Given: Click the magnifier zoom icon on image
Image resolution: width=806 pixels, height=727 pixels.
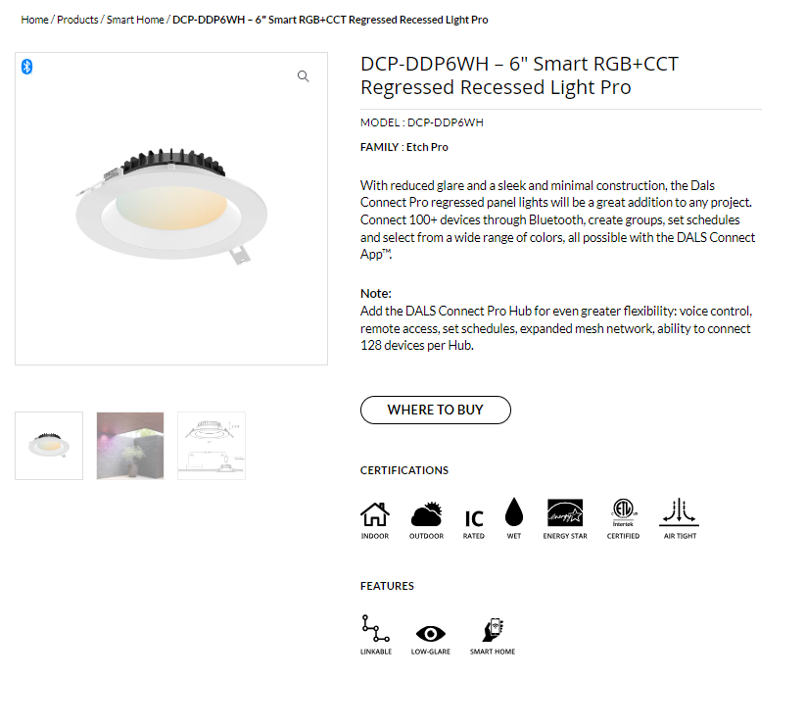Looking at the screenshot, I should (x=304, y=76).
